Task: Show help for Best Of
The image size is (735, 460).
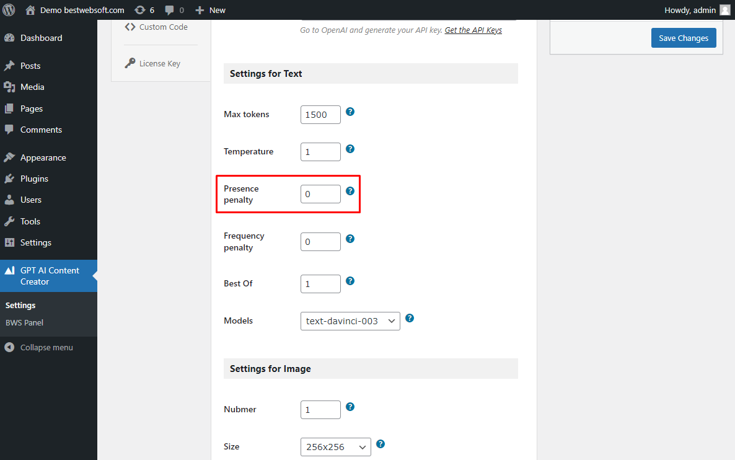Action: point(350,281)
